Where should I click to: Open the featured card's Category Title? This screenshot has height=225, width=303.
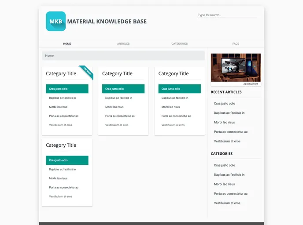[x=61, y=73]
